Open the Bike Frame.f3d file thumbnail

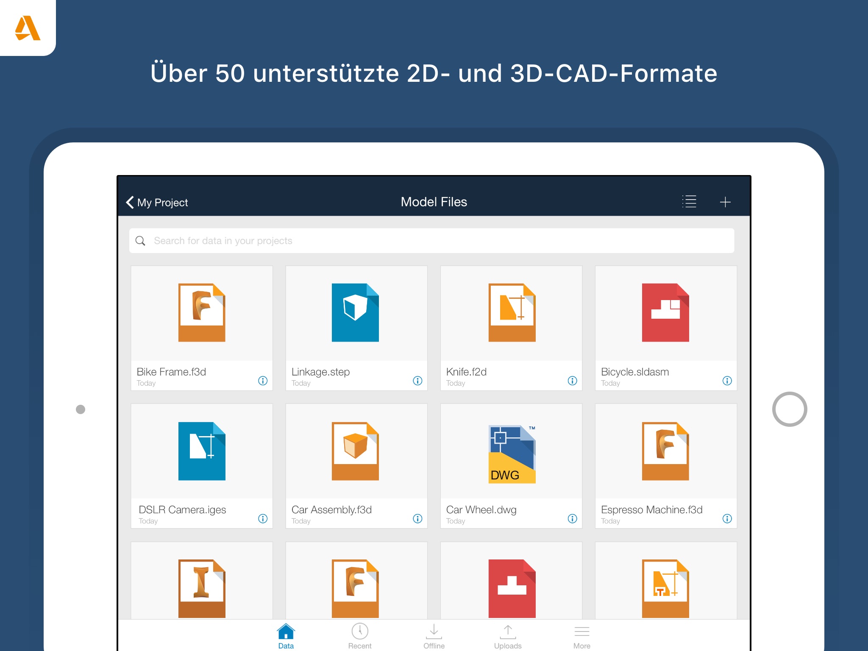tap(202, 313)
